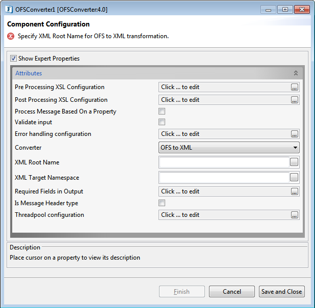Screen dimensions: 315x308
Task: Click the XML Root Name text field
Action: (x=224, y=162)
